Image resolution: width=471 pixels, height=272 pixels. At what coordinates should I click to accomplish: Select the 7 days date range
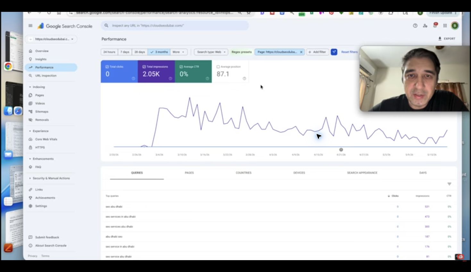click(125, 52)
